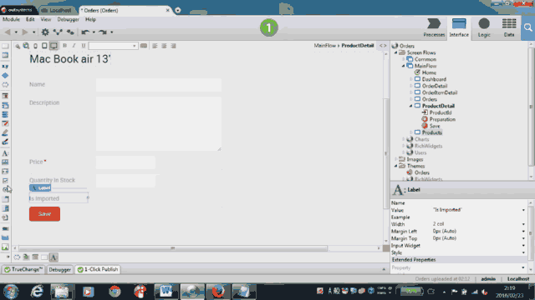Open the TrueChange tab at bottom
Image resolution: width=535 pixels, height=300 pixels.
pos(23,269)
